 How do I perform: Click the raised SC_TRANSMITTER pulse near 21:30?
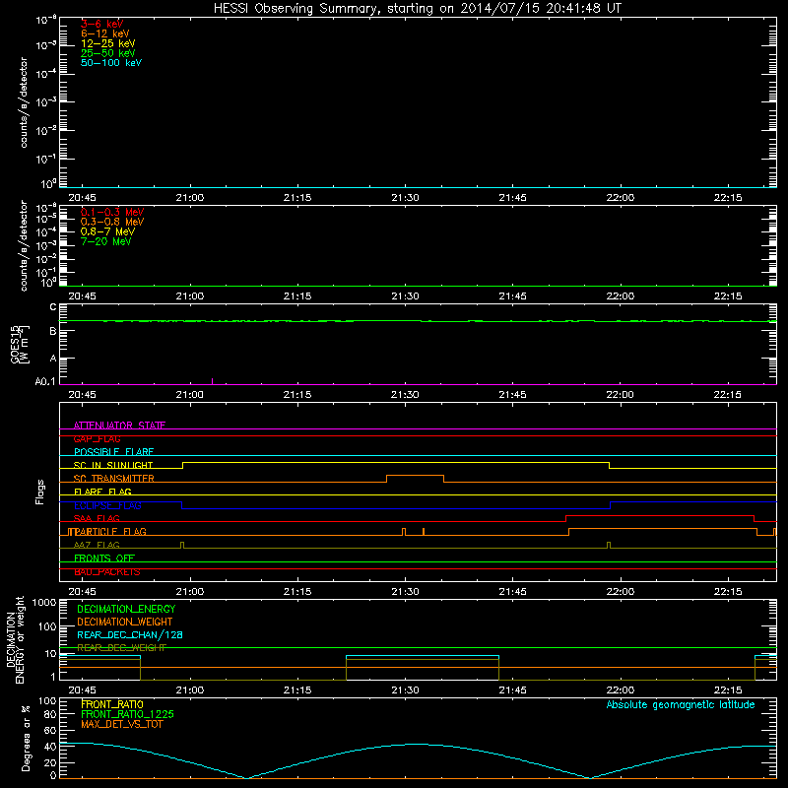coord(415,476)
